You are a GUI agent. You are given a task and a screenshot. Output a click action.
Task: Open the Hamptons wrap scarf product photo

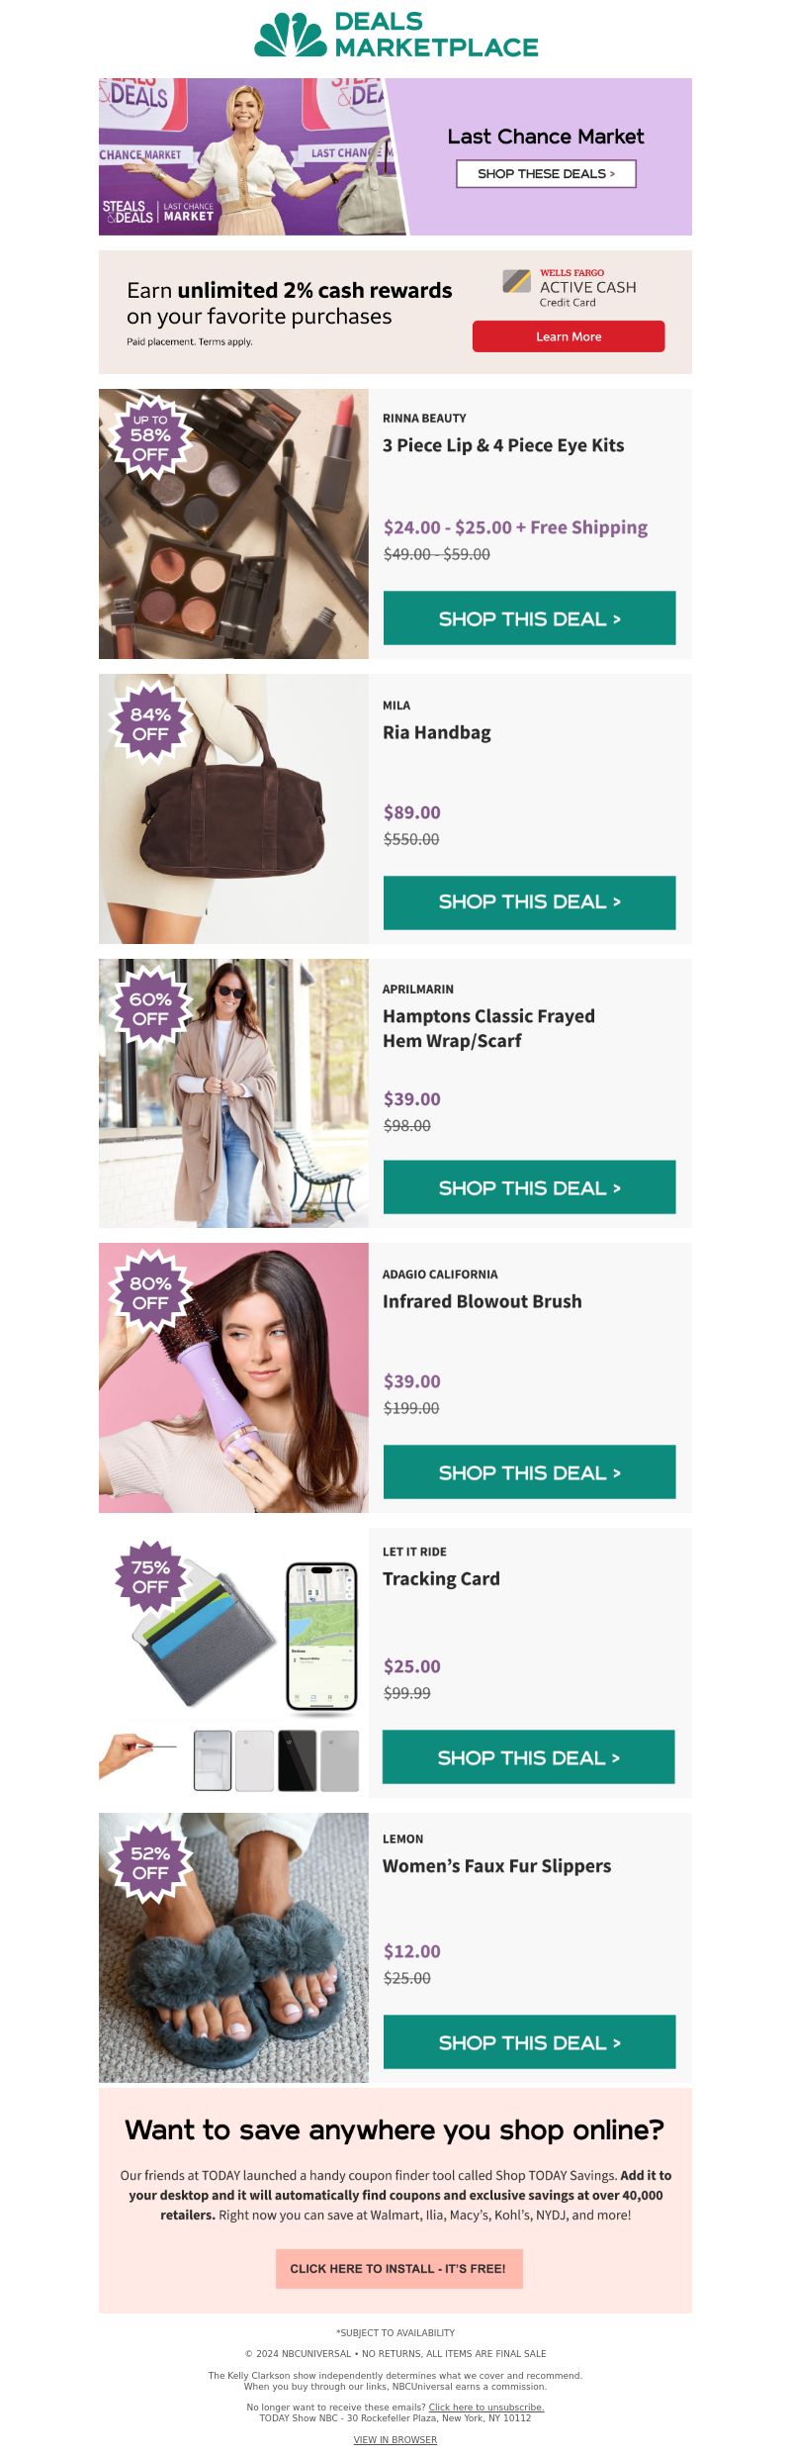pos(233,1093)
